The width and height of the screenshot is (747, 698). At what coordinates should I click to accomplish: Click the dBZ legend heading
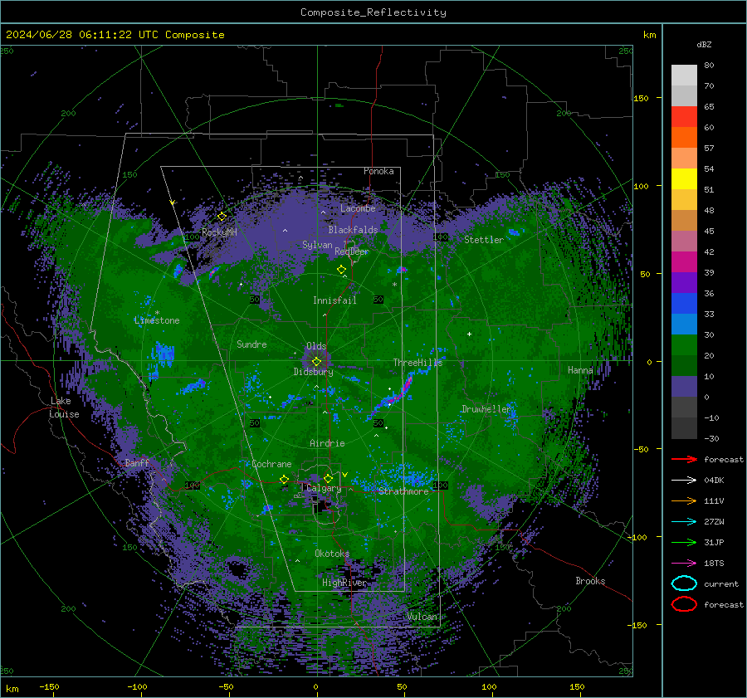pyautogui.click(x=704, y=44)
